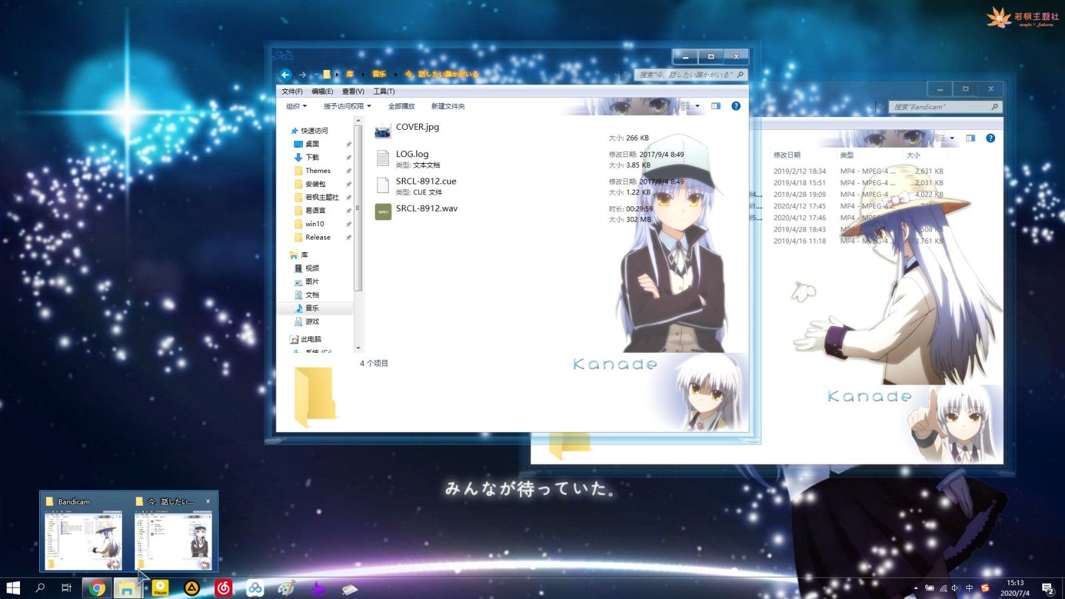Open the 查看(V) menu
This screenshot has width=1065, height=599.
(353, 91)
